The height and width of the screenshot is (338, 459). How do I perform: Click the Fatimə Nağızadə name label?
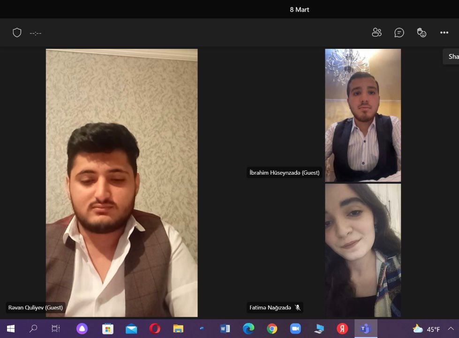270,307
